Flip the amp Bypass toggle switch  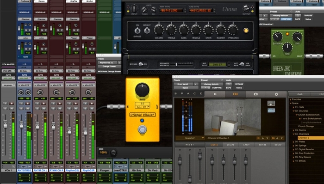click(x=137, y=31)
